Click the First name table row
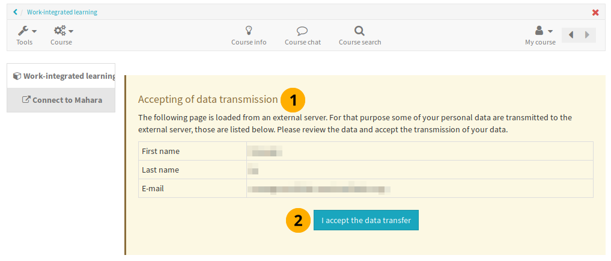 pyautogui.click(x=365, y=151)
